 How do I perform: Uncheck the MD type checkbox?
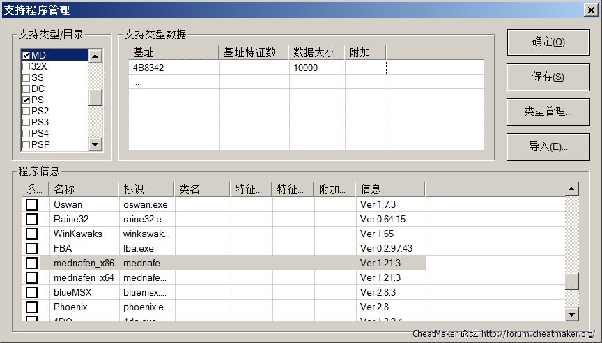click(x=26, y=55)
